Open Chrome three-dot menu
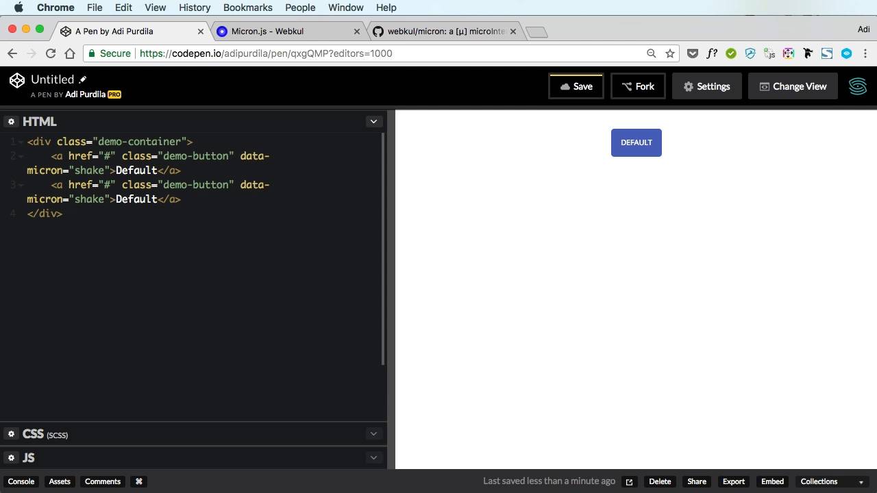Viewport: 877px width, 493px height. (865, 53)
